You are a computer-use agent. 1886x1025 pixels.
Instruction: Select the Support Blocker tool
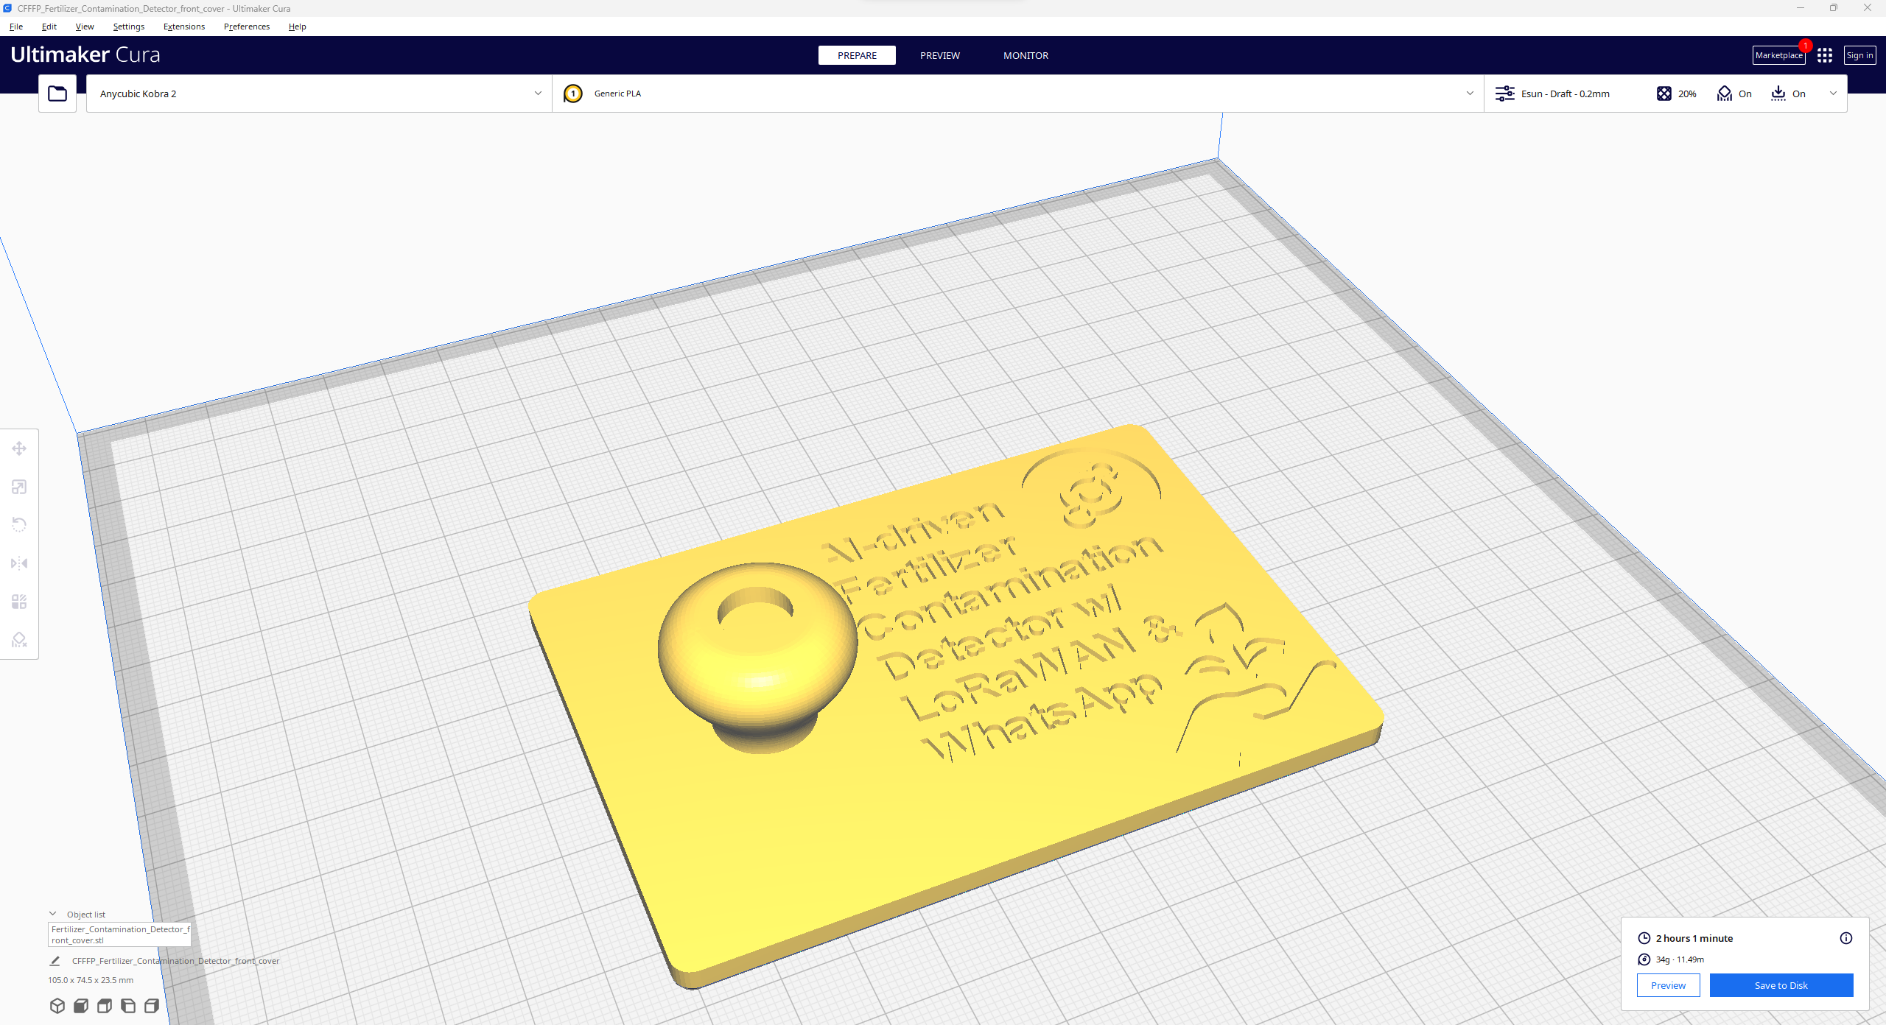pos(19,640)
